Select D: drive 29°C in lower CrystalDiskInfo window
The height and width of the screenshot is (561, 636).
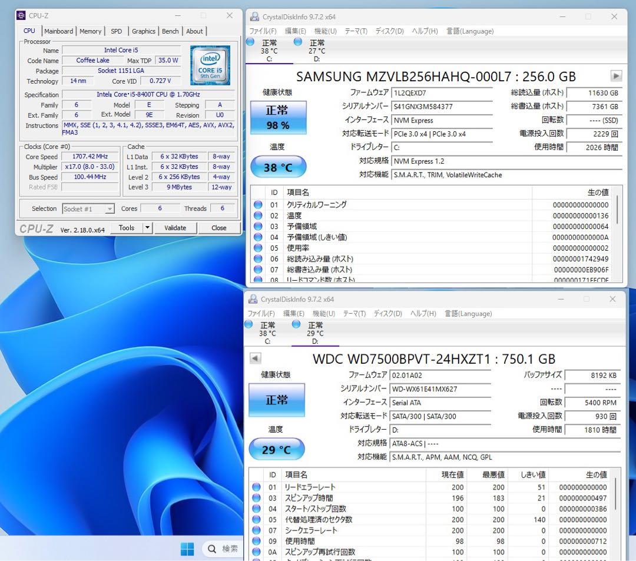point(315,333)
